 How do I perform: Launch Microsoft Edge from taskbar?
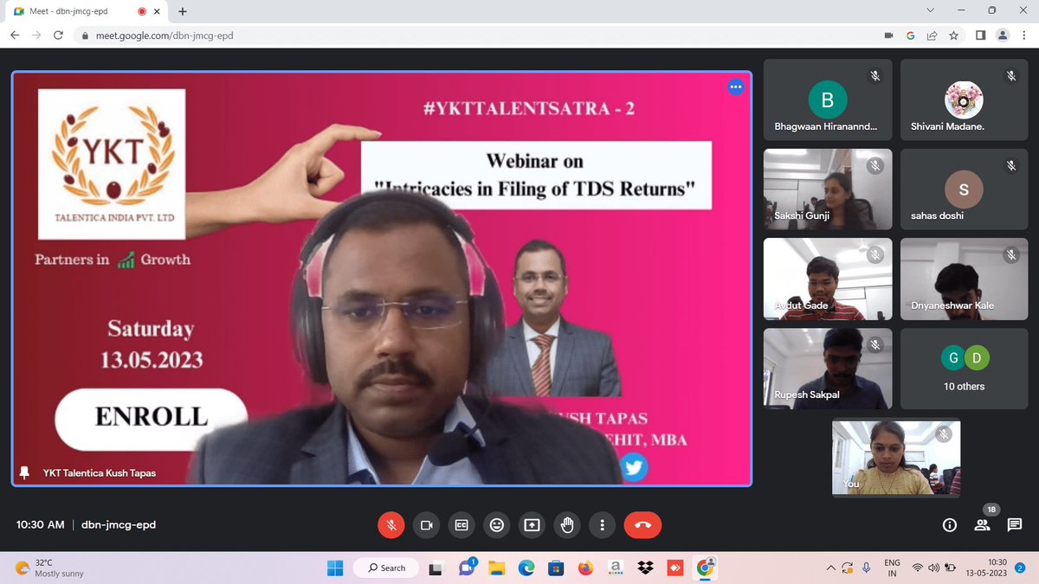526,568
